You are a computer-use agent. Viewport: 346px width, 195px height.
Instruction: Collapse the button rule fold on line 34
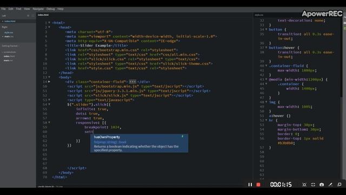tap(267, 29)
